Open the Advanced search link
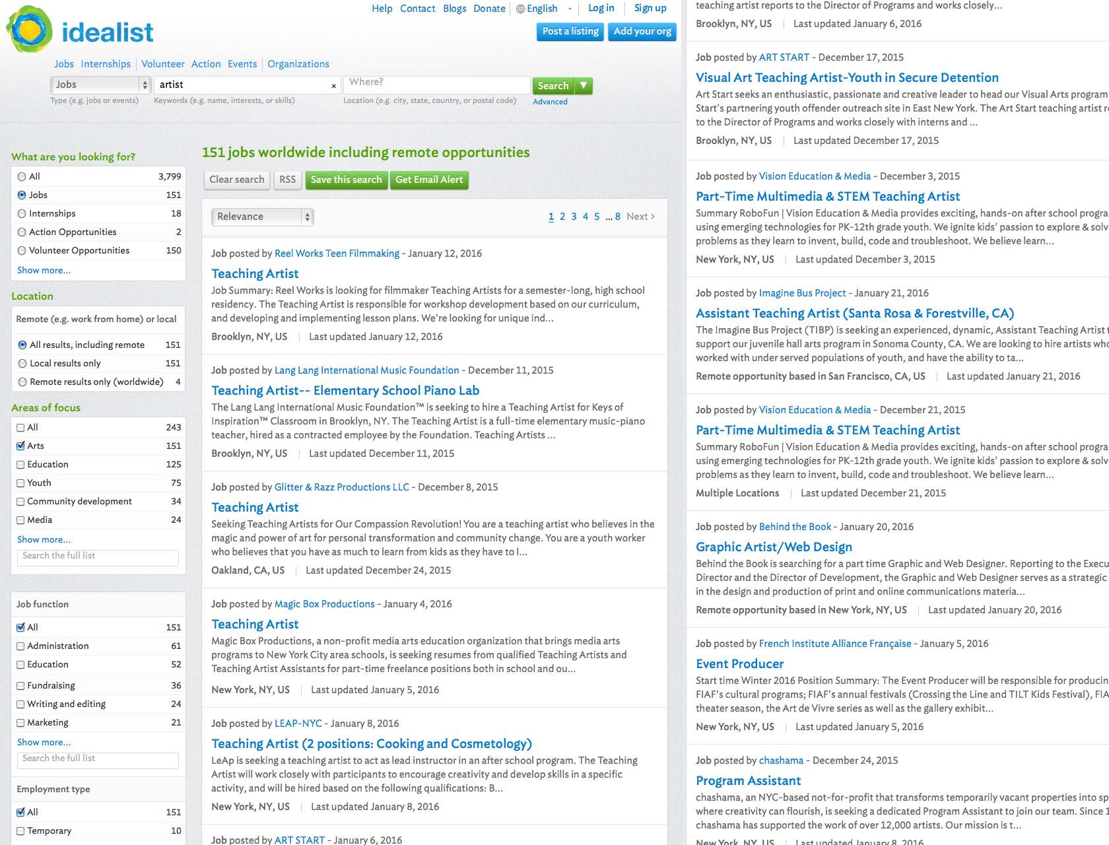 [550, 102]
